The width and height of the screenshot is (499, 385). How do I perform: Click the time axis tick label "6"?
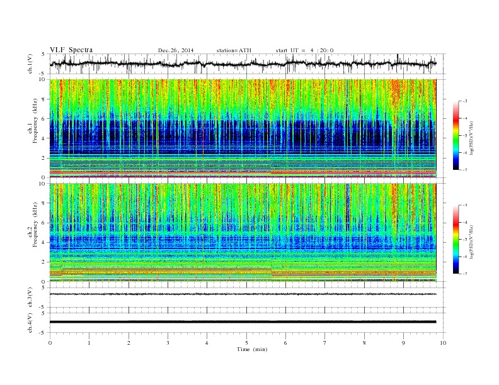(x=286, y=343)
